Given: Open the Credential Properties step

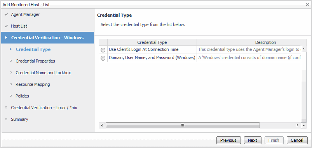Looking at the screenshot, I should tap(35, 61).
